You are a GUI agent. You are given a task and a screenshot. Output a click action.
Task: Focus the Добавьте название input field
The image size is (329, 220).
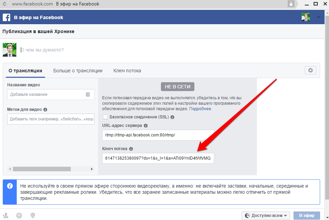[51, 94]
